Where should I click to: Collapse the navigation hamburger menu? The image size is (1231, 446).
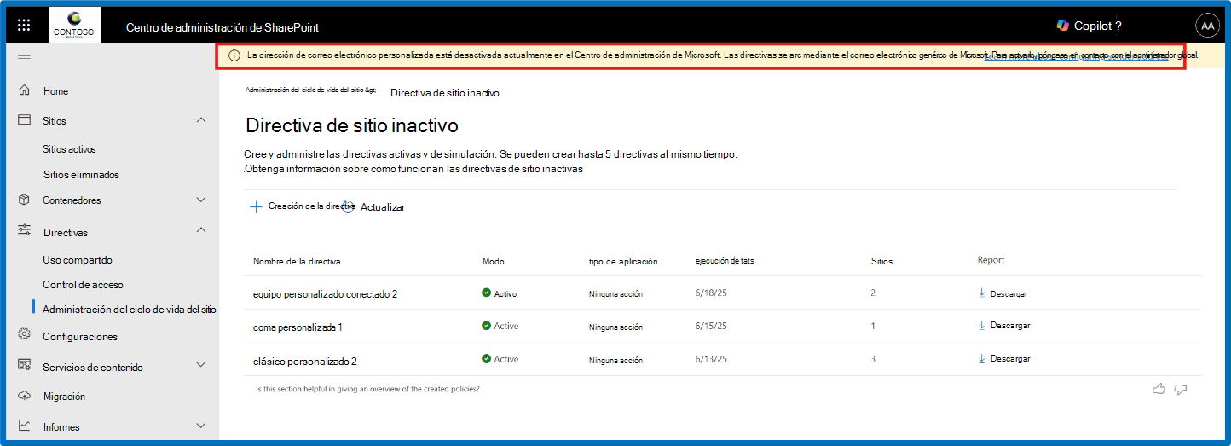(24, 58)
